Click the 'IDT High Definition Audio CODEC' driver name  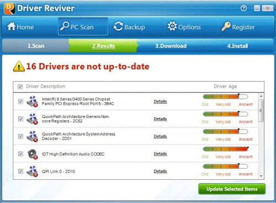(x=73, y=154)
